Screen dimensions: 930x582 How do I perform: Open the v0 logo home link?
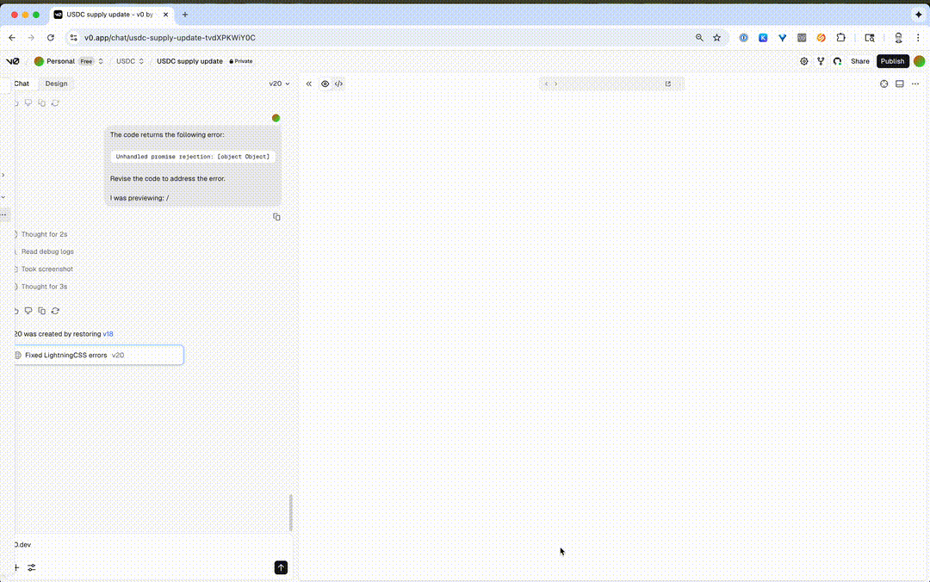point(12,61)
